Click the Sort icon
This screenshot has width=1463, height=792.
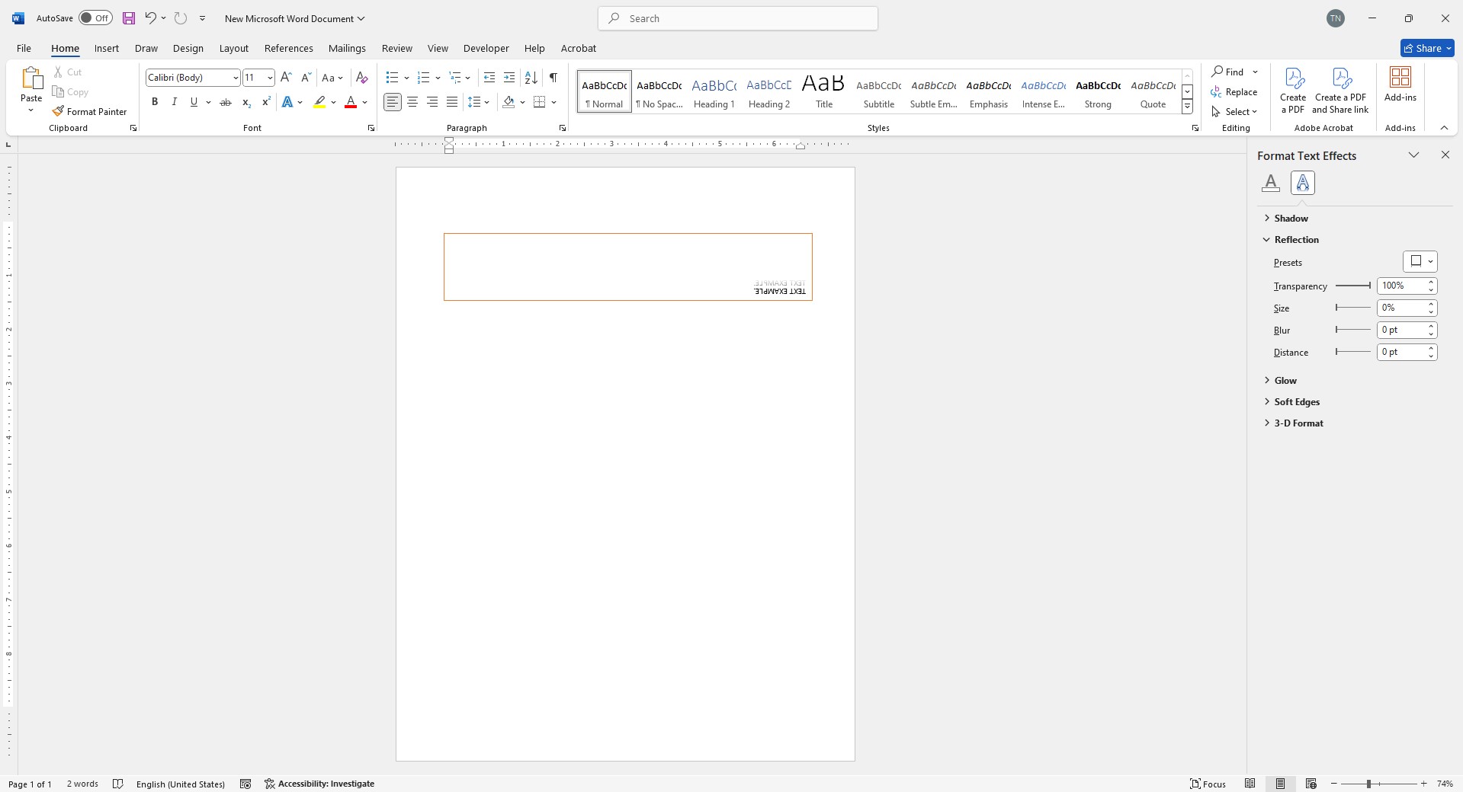point(531,78)
